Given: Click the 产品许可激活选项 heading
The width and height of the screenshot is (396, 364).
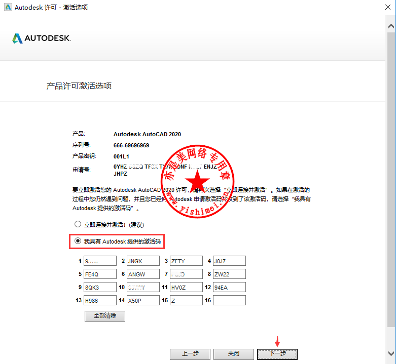Looking at the screenshot, I should 79,86.
